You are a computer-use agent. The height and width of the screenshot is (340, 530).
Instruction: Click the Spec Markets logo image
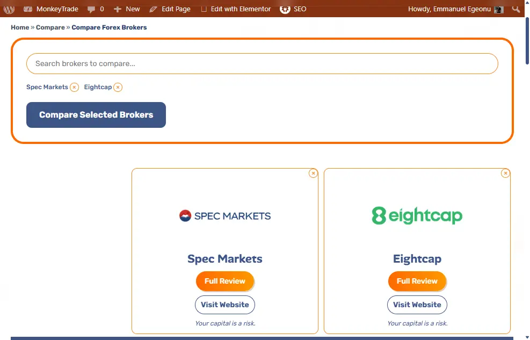pos(225,215)
